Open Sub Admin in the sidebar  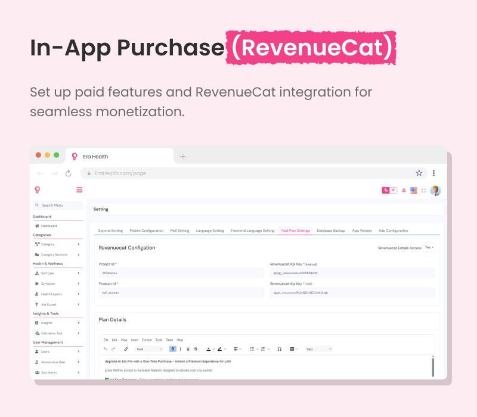click(x=58, y=372)
